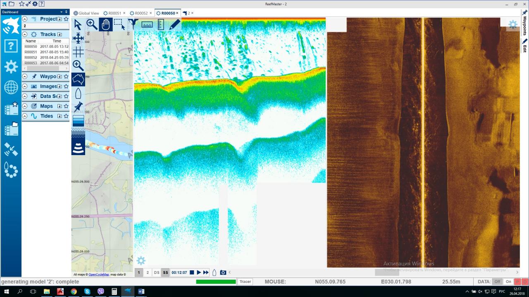Activate the zoom magnifier tool in top toolbar

(x=92, y=25)
